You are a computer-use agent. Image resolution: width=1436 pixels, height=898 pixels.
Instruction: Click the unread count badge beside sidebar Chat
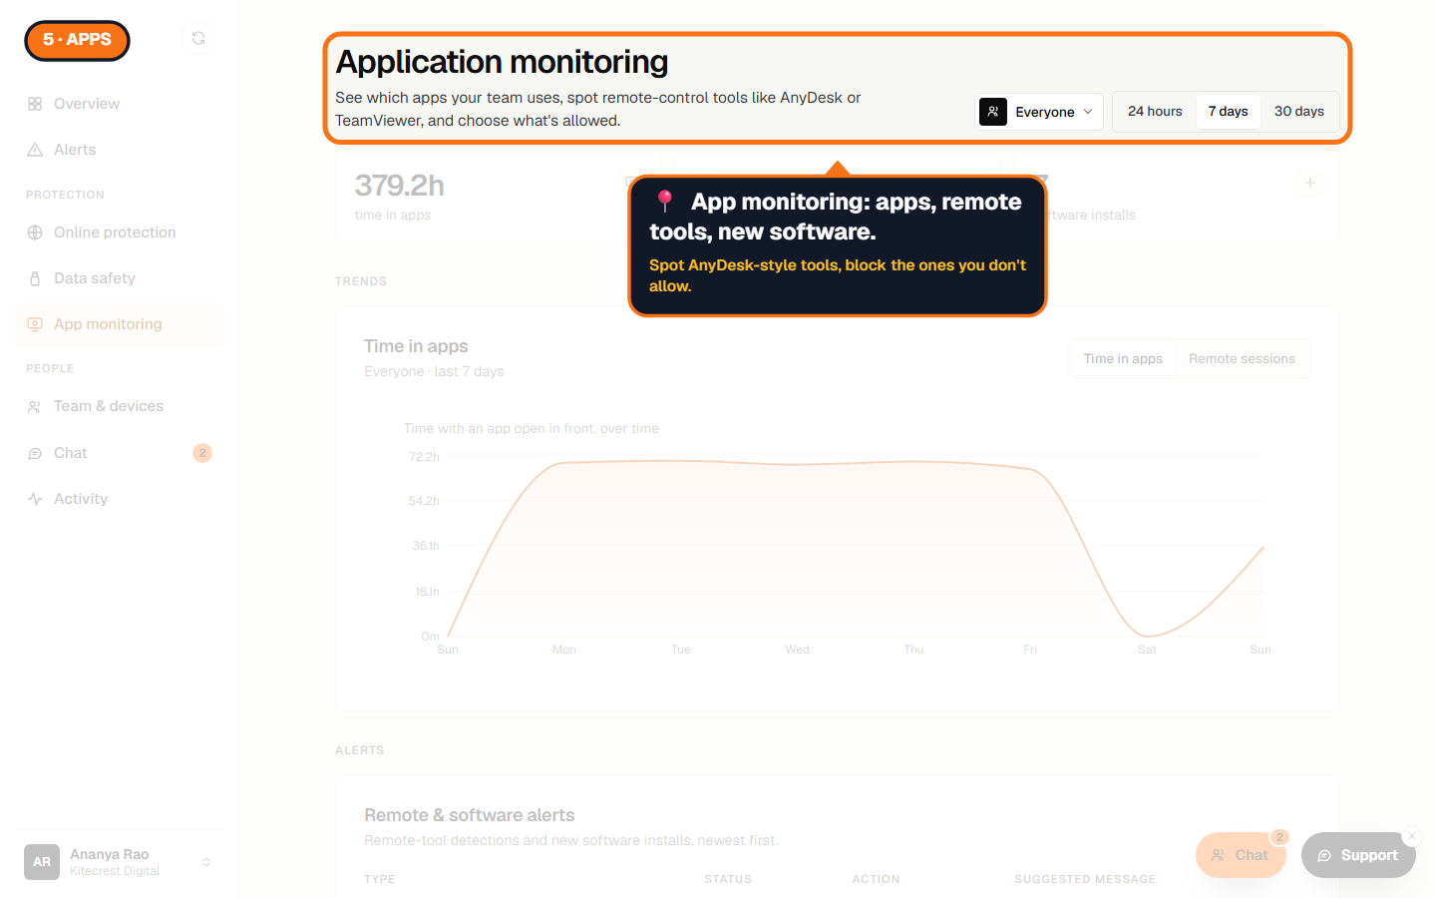pos(202,453)
